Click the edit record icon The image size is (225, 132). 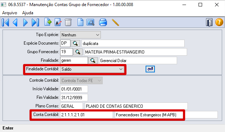58,22
